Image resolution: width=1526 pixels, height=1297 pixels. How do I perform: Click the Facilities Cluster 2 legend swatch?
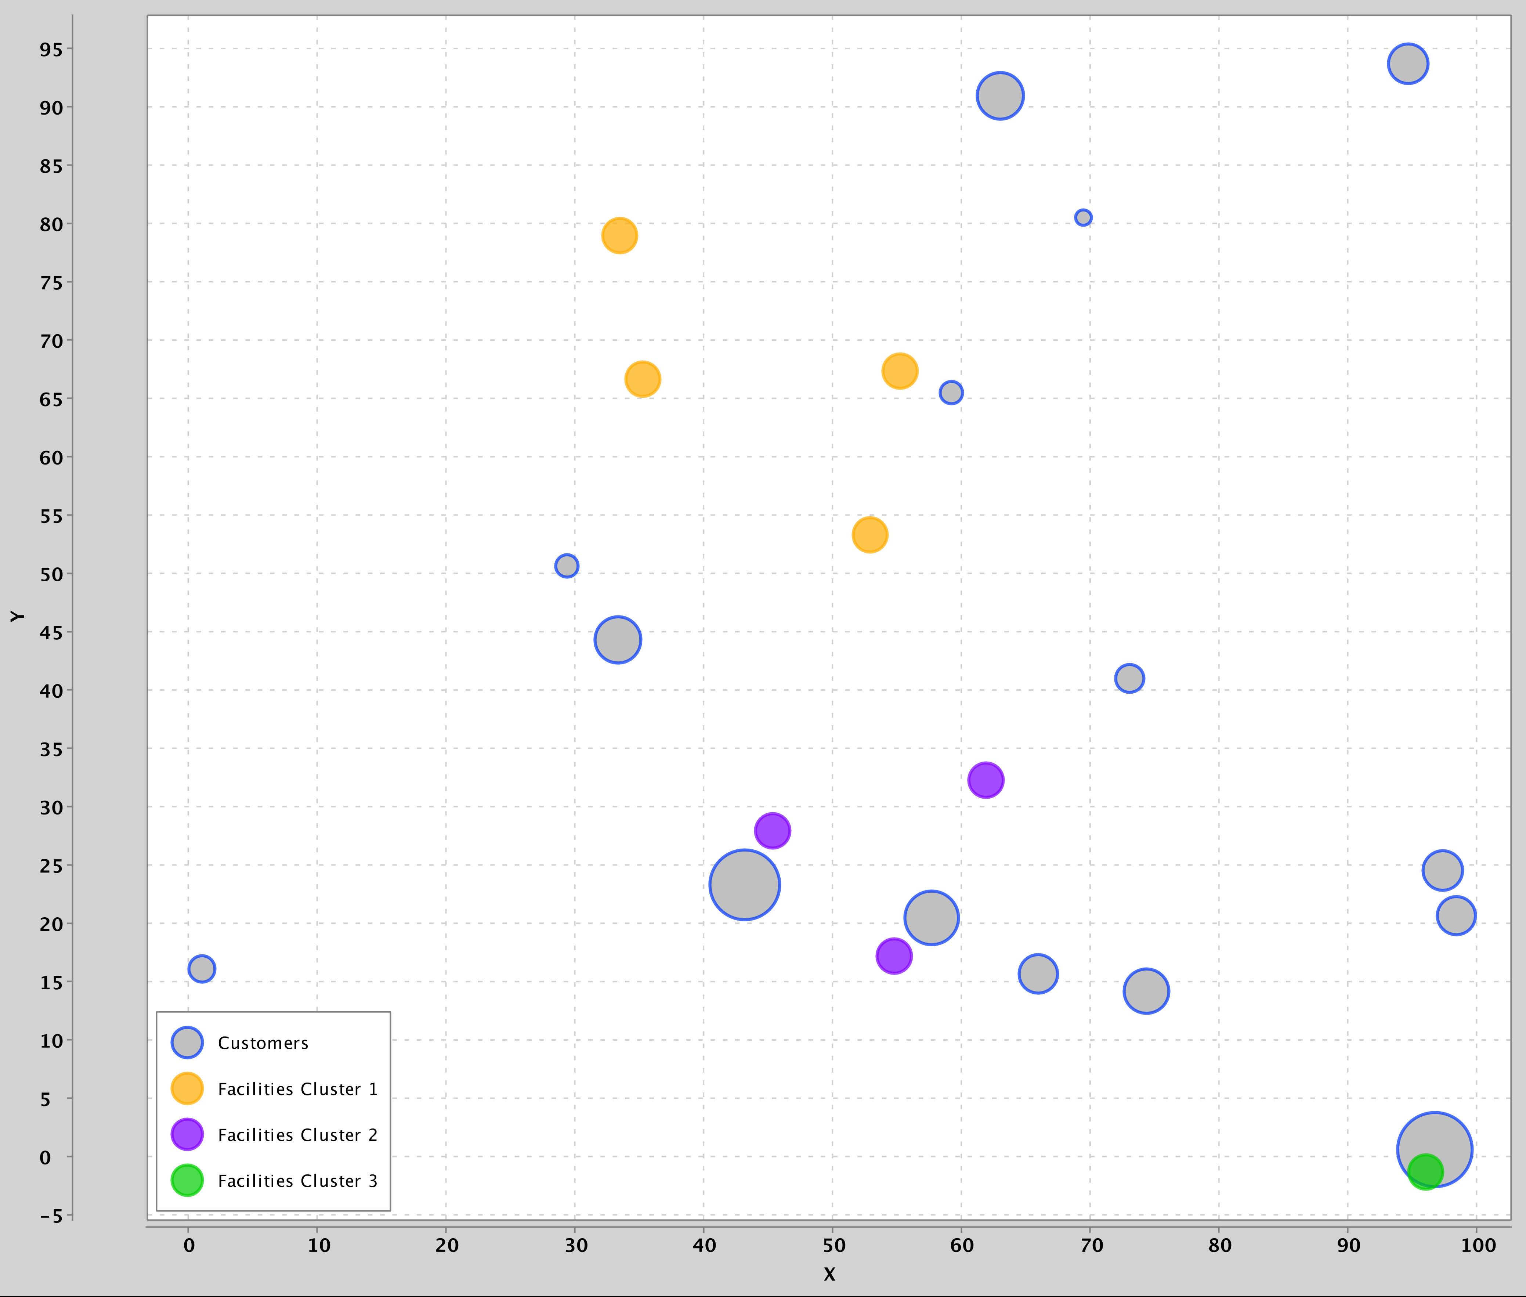pyautogui.click(x=187, y=1134)
